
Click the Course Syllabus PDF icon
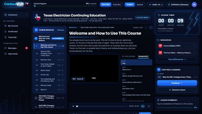coord(160,46)
